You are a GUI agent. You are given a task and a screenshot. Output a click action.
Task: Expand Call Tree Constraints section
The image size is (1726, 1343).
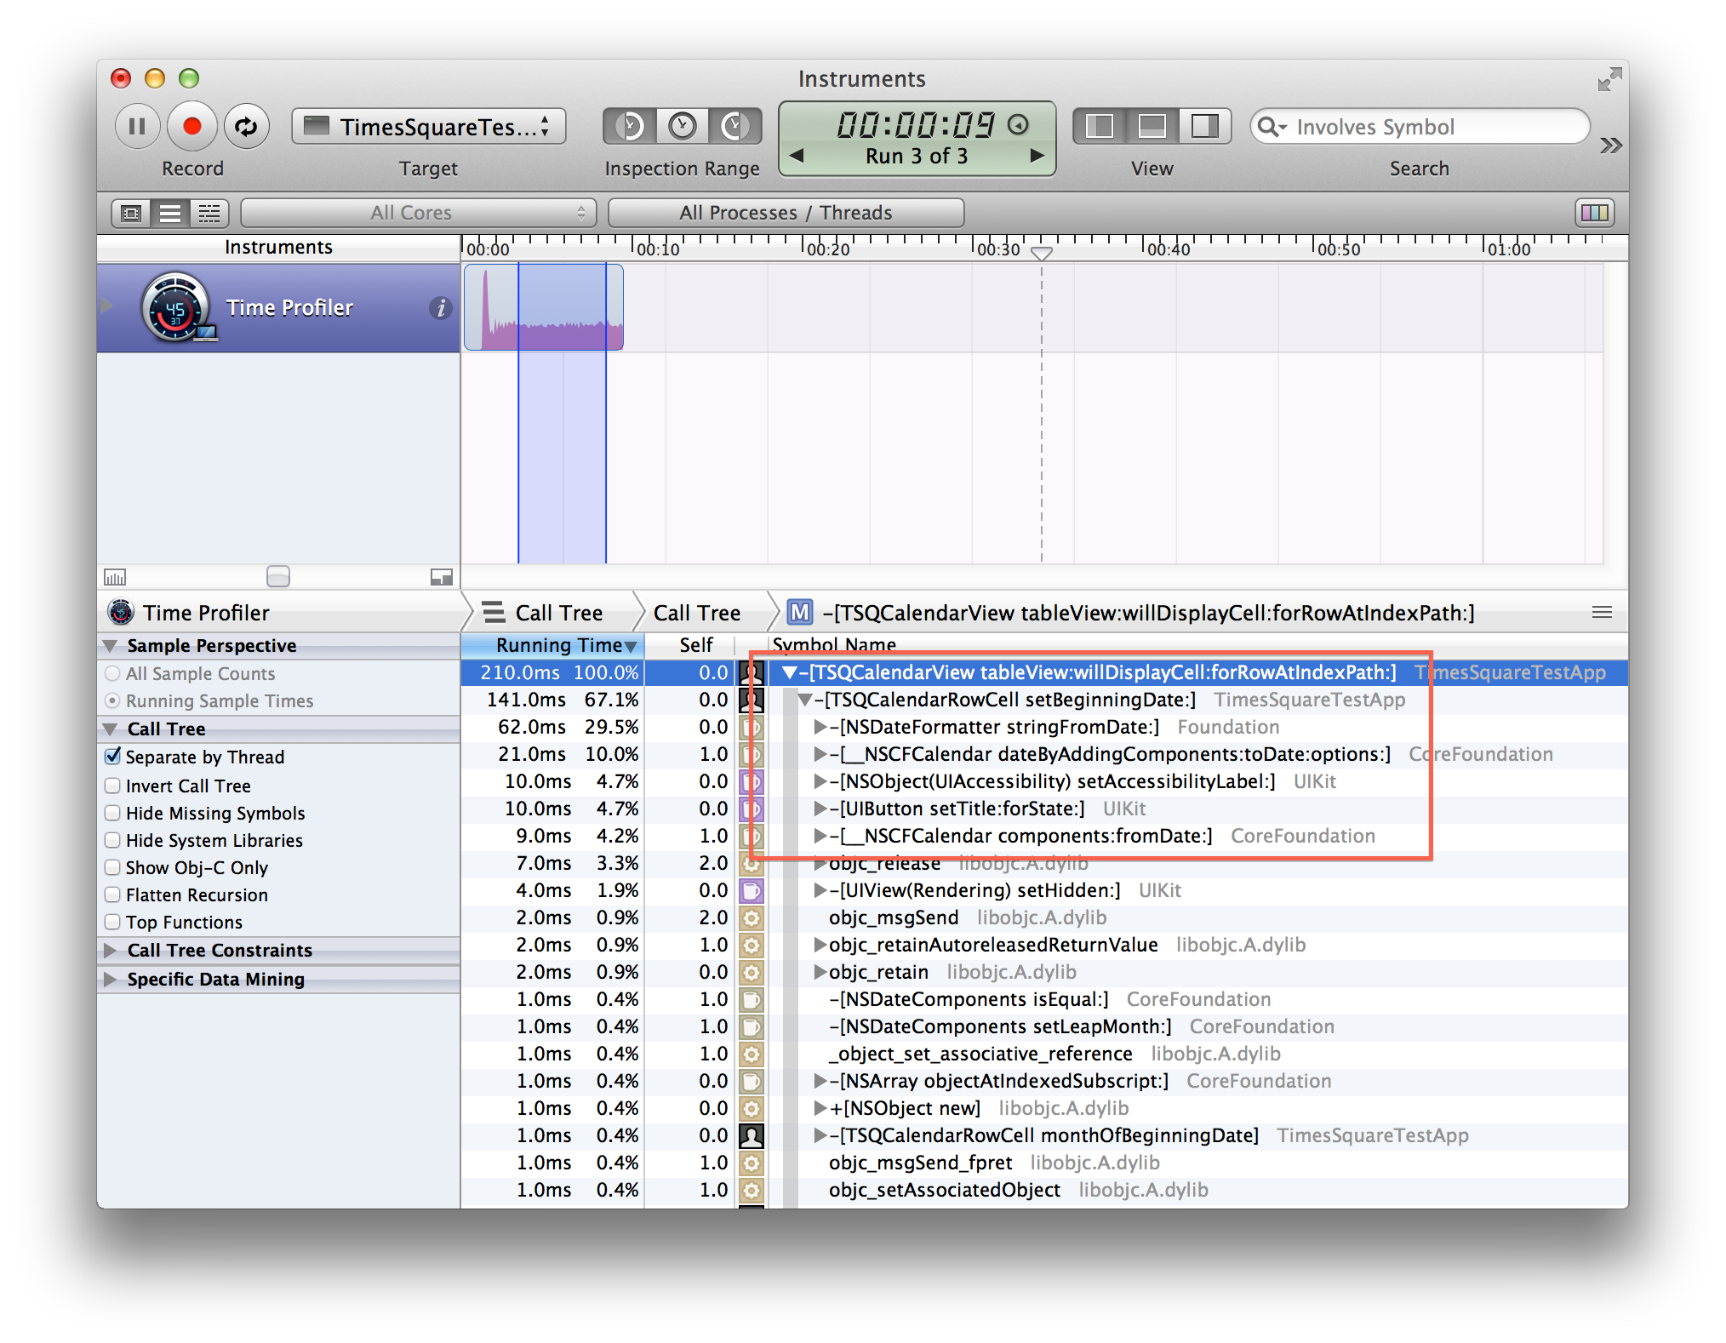click(110, 950)
